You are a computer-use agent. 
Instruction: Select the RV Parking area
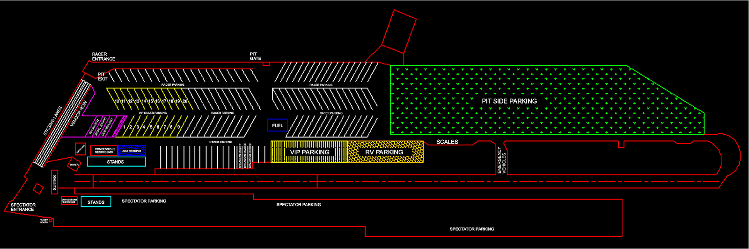point(384,152)
